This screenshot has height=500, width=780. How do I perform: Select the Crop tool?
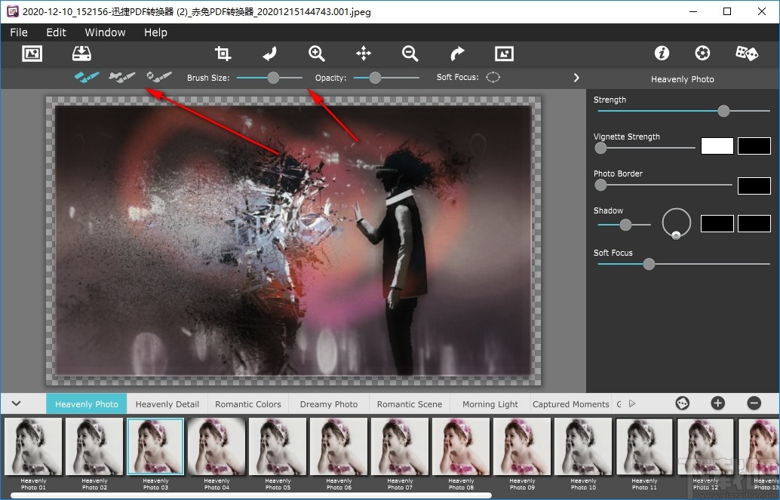(223, 54)
